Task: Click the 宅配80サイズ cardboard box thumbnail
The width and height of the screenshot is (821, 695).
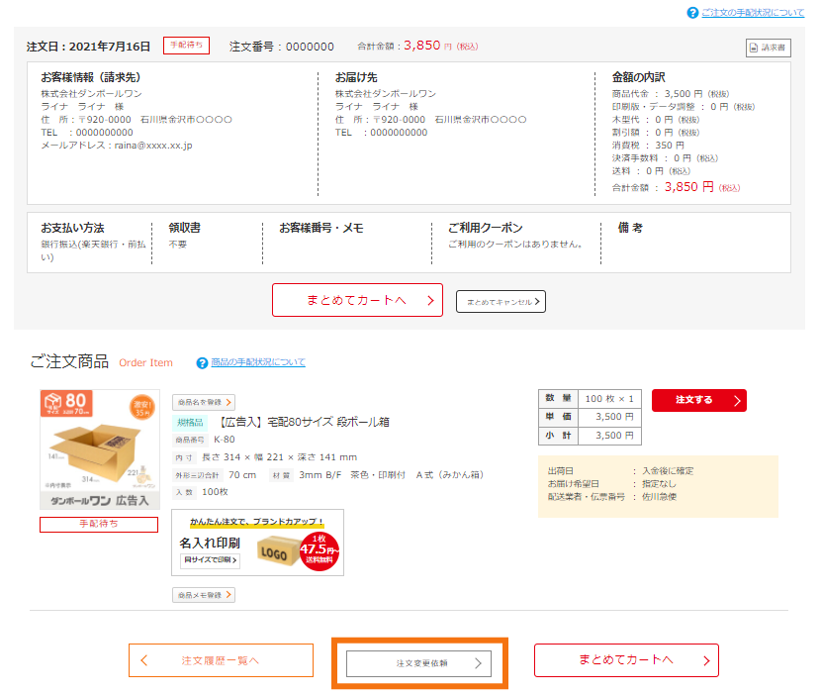Action: pyautogui.click(x=99, y=450)
